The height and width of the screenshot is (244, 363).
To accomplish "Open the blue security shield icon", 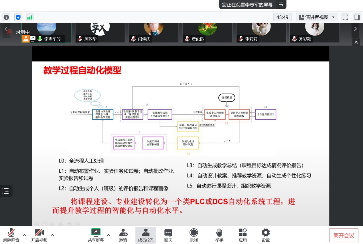I will click(18, 17).
